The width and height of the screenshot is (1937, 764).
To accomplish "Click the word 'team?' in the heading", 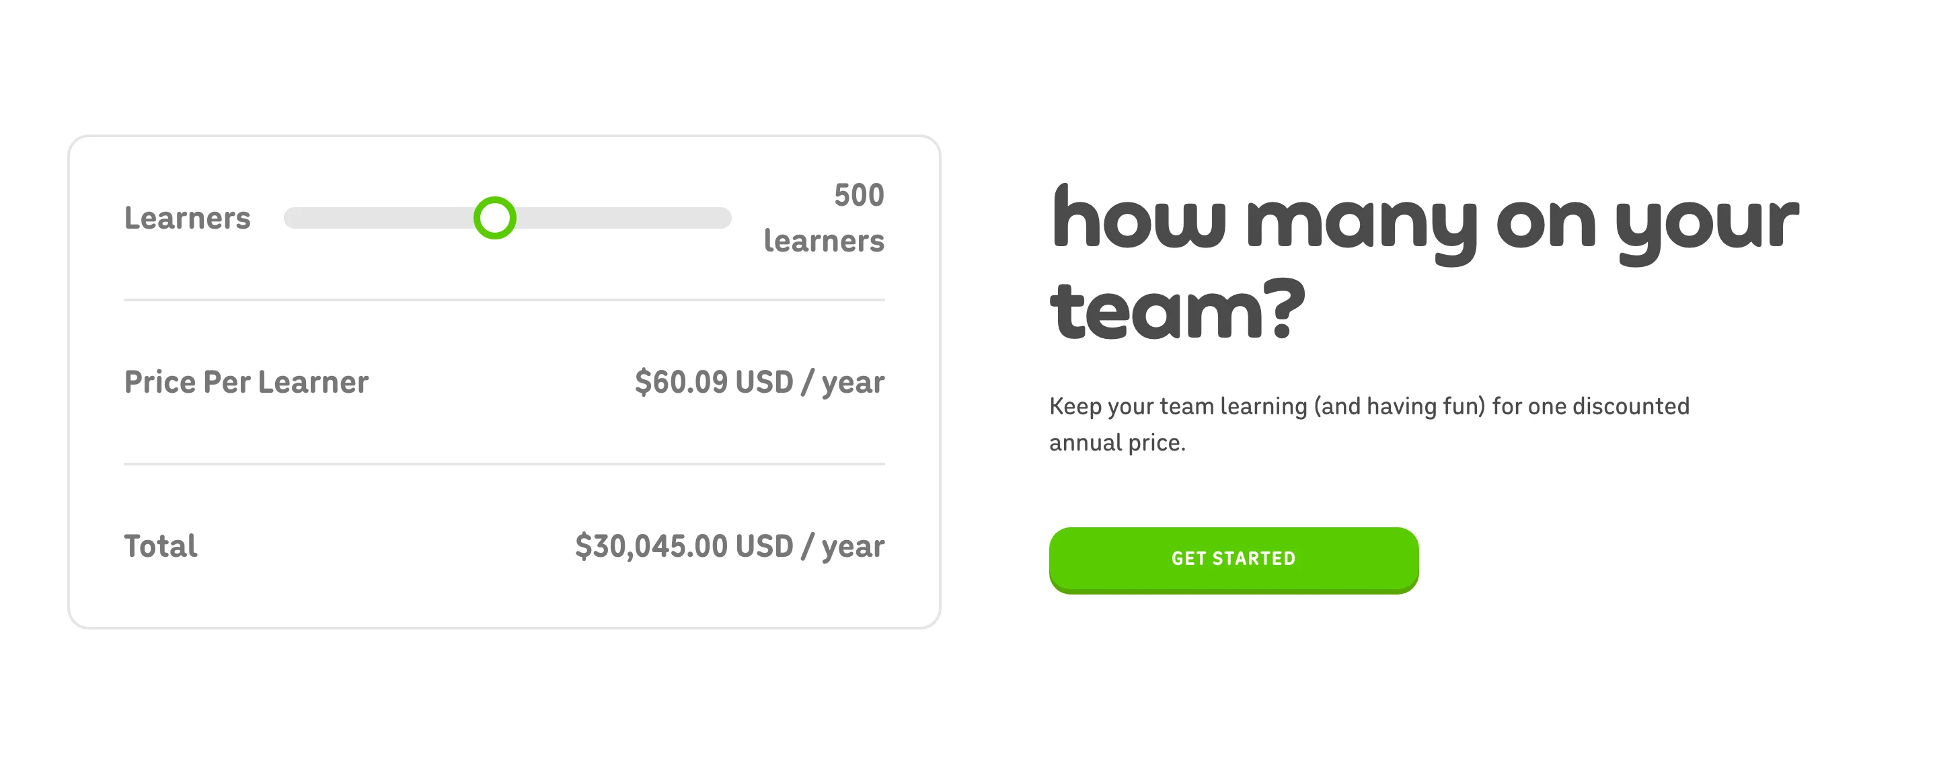I will click(1178, 309).
